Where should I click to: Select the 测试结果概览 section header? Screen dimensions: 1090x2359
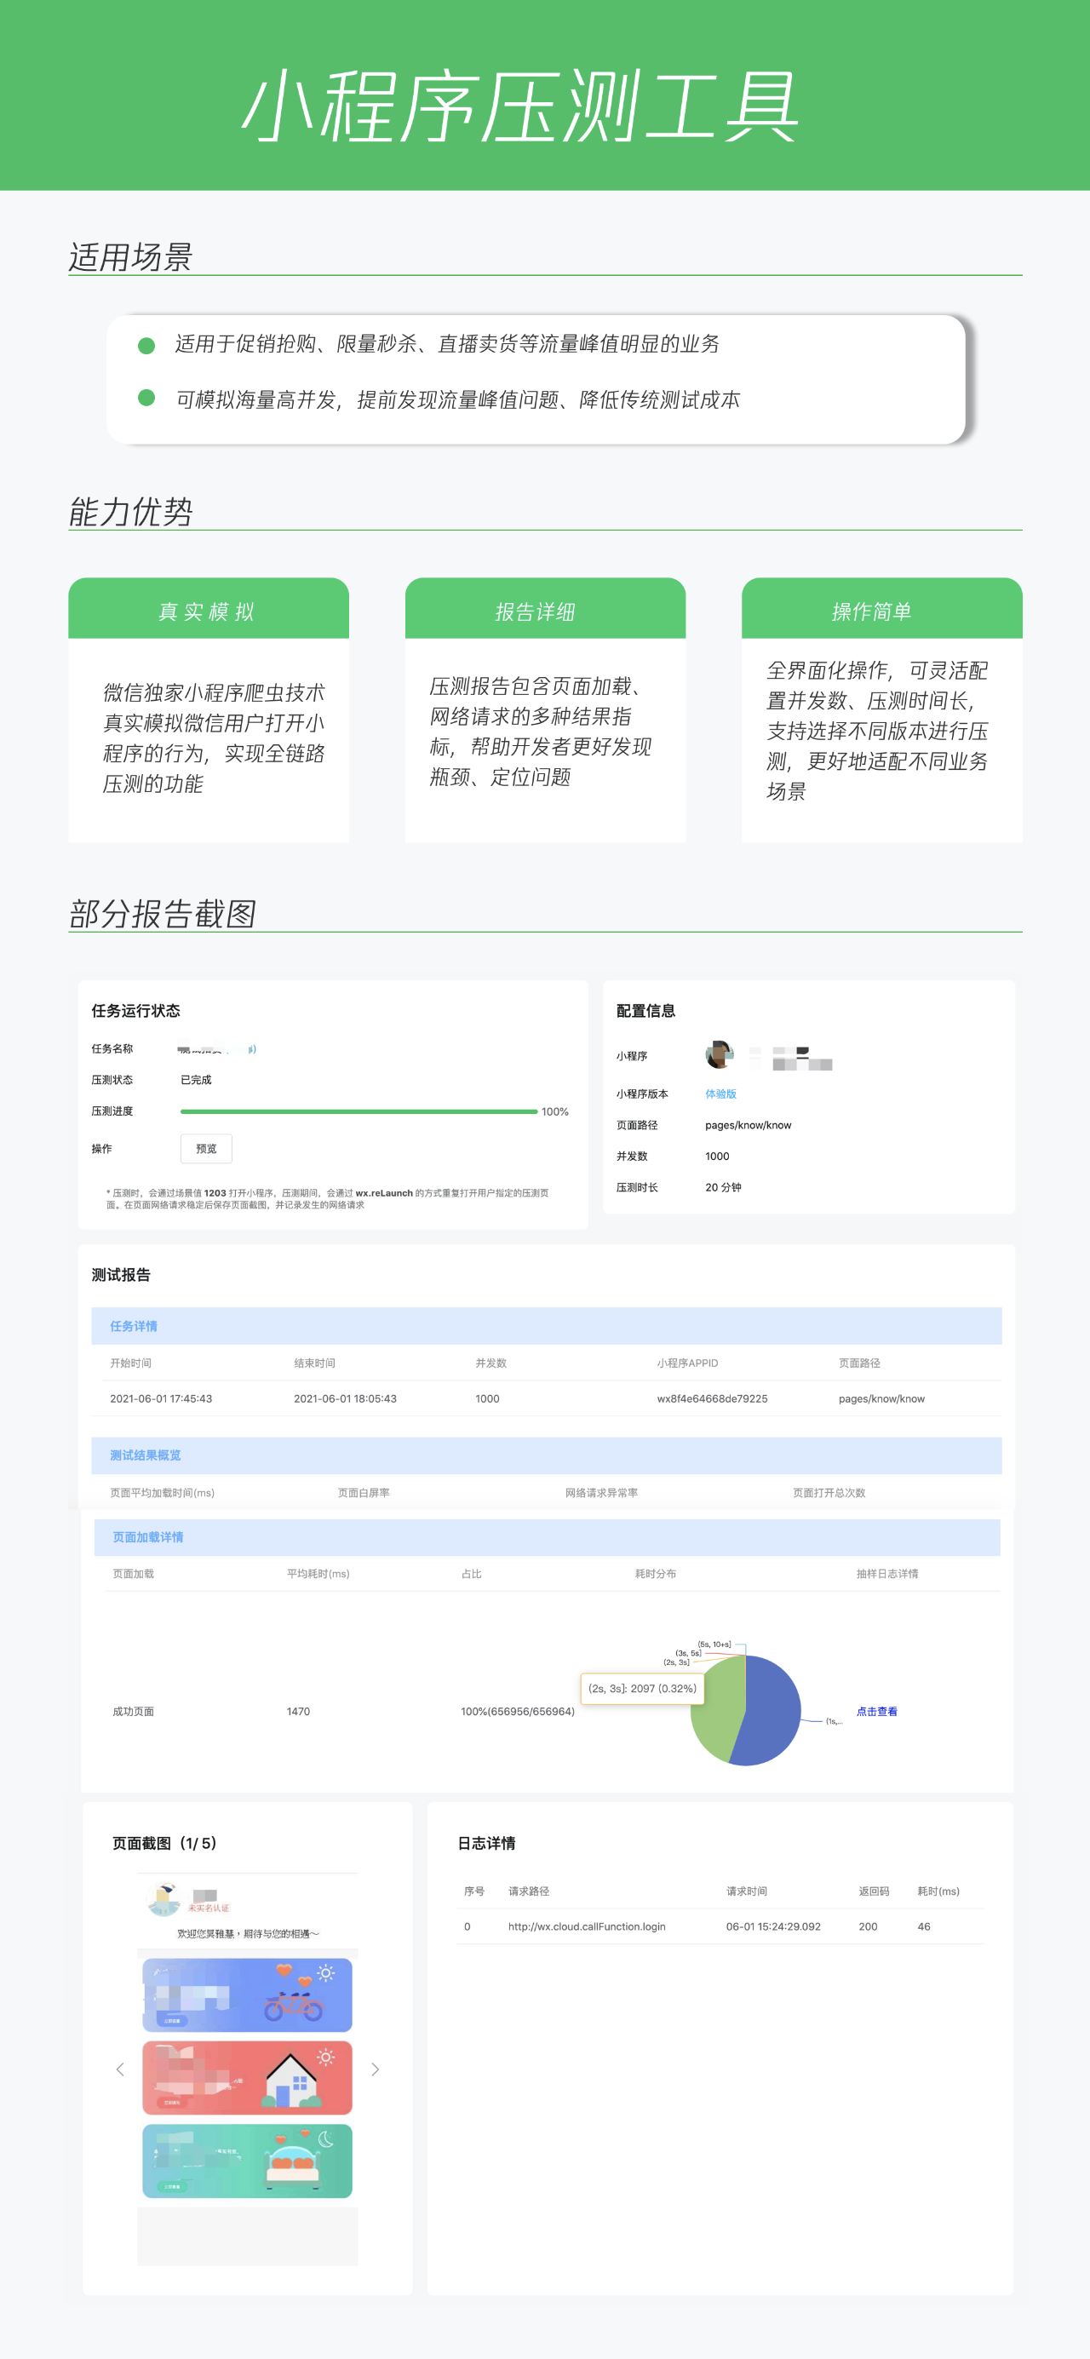click(546, 1455)
